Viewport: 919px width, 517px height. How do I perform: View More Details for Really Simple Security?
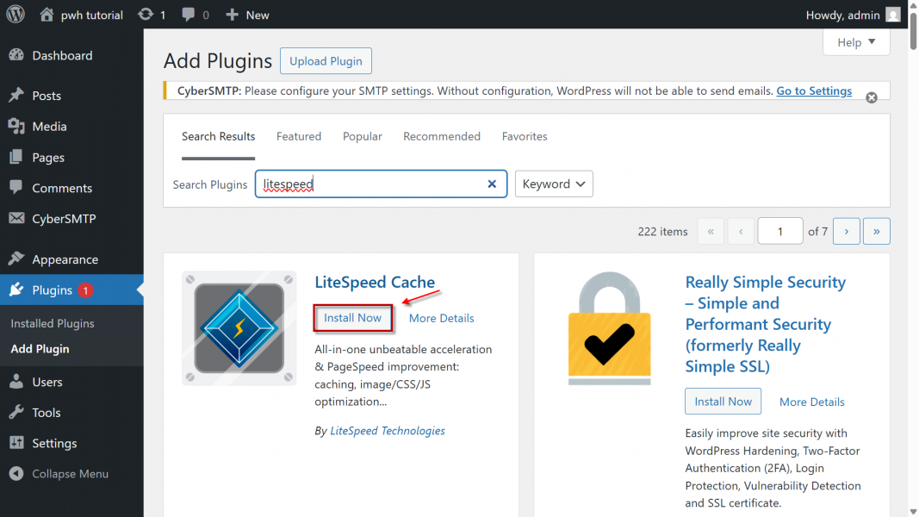(811, 402)
